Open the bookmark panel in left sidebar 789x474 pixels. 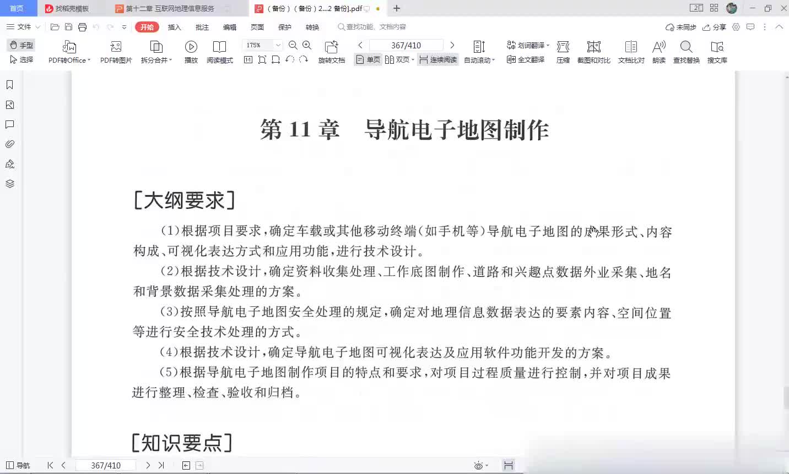pos(9,85)
